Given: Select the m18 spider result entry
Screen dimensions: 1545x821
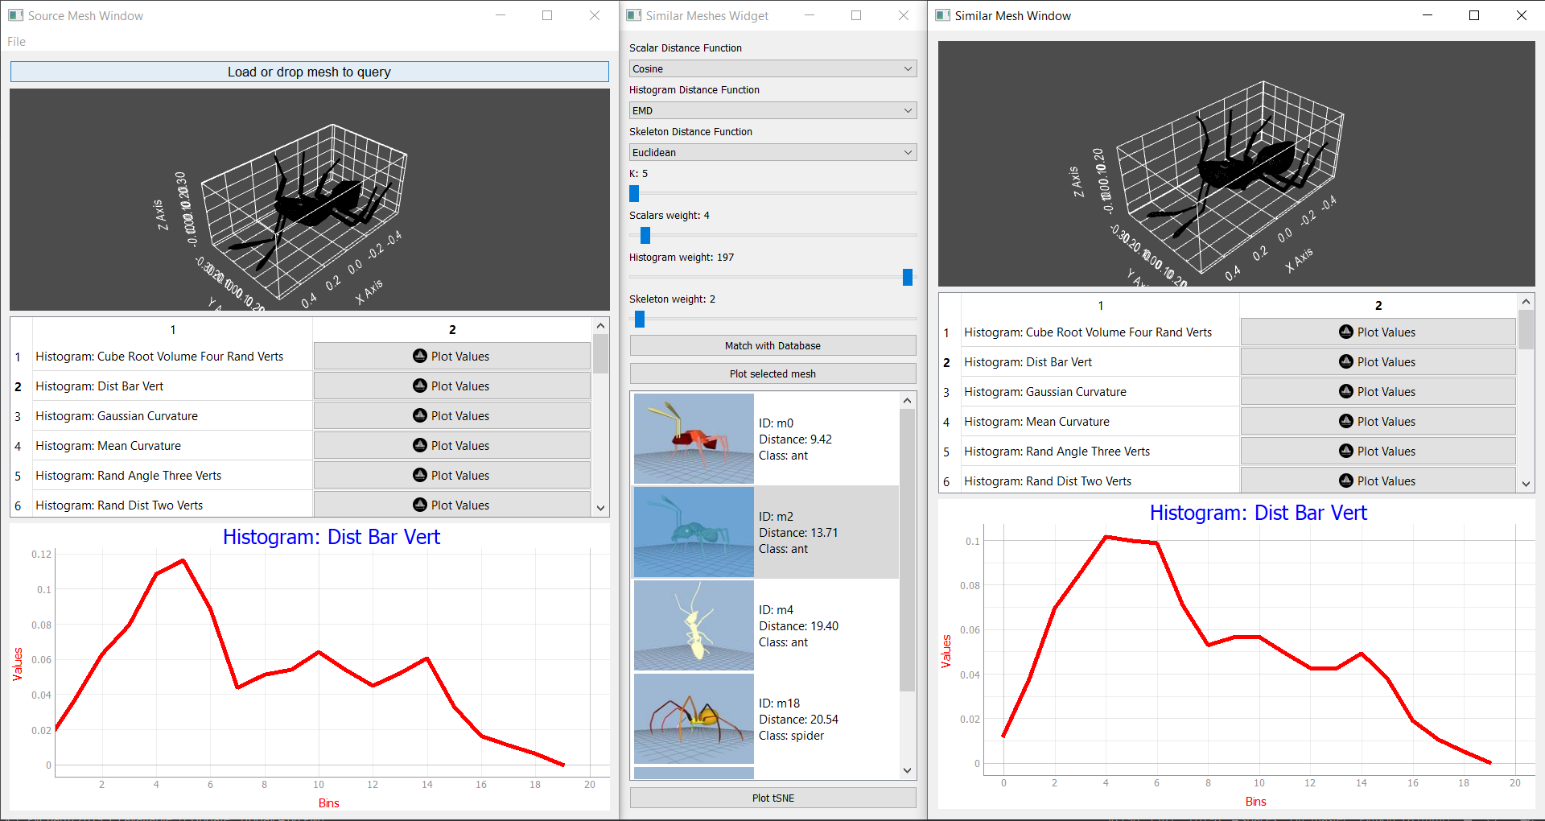Looking at the screenshot, I should [764, 719].
